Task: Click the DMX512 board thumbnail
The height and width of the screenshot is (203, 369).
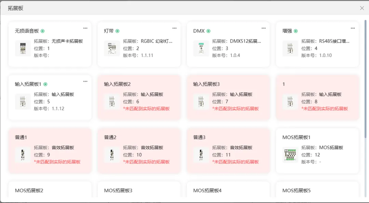Action: point(201,48)
